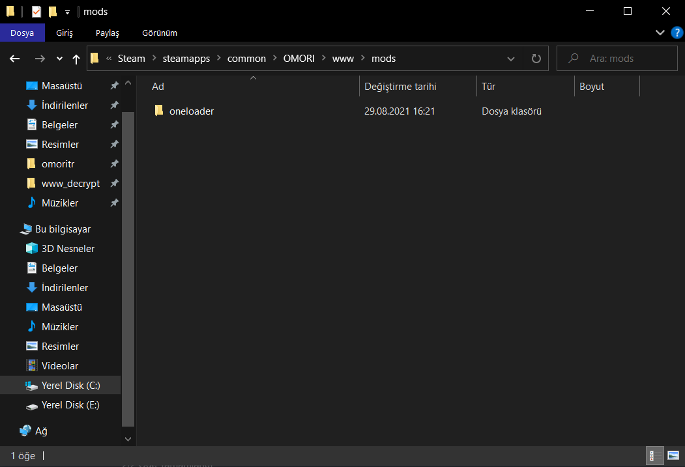
Task: Open Masaüstü under Bu bilgisayar
Action: pyautogui.click(x=62, y=307)
